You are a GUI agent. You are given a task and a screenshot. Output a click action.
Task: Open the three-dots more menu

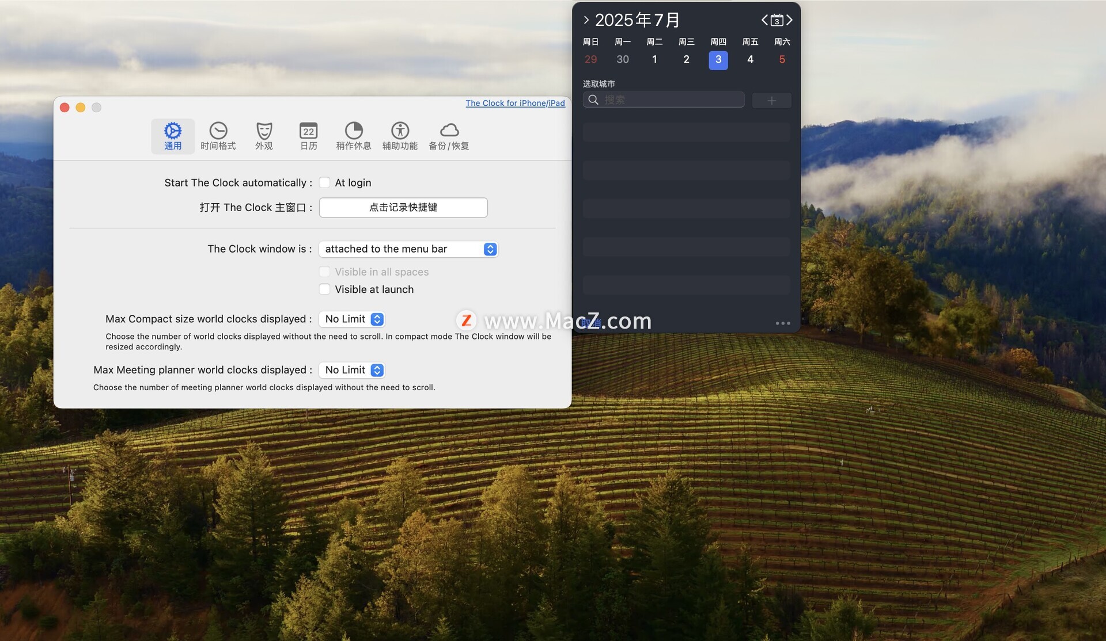[x=783, y=323]
